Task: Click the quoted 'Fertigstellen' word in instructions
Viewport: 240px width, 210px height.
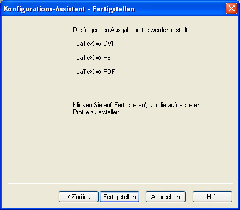Action: pos(130,105)
